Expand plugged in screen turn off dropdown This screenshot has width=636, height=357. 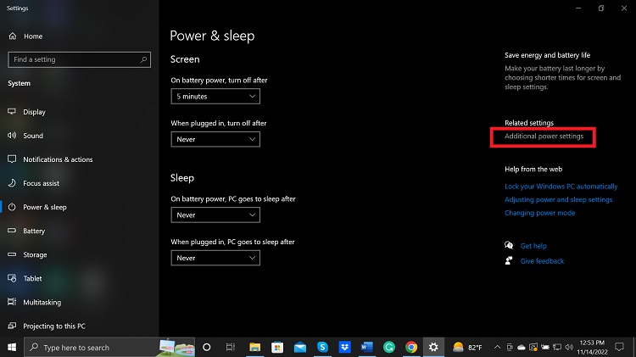pyautogui.click(x=215, y=139)
